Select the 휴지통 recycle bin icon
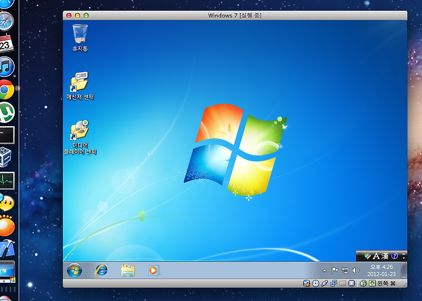 (x=80, y=38)
